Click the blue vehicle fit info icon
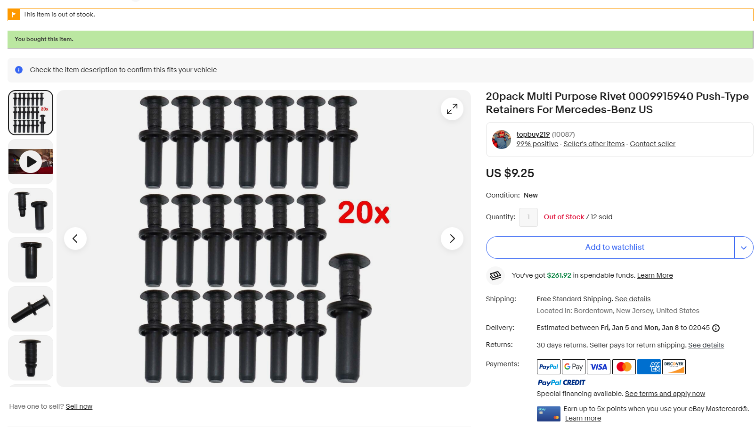Viewport: 755px width, 429px height. 19,70
